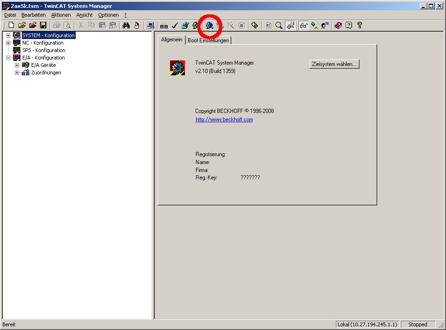Click the list page icon in the toolbar
Screen dimensions: 446x330
(x=269, y=25)
